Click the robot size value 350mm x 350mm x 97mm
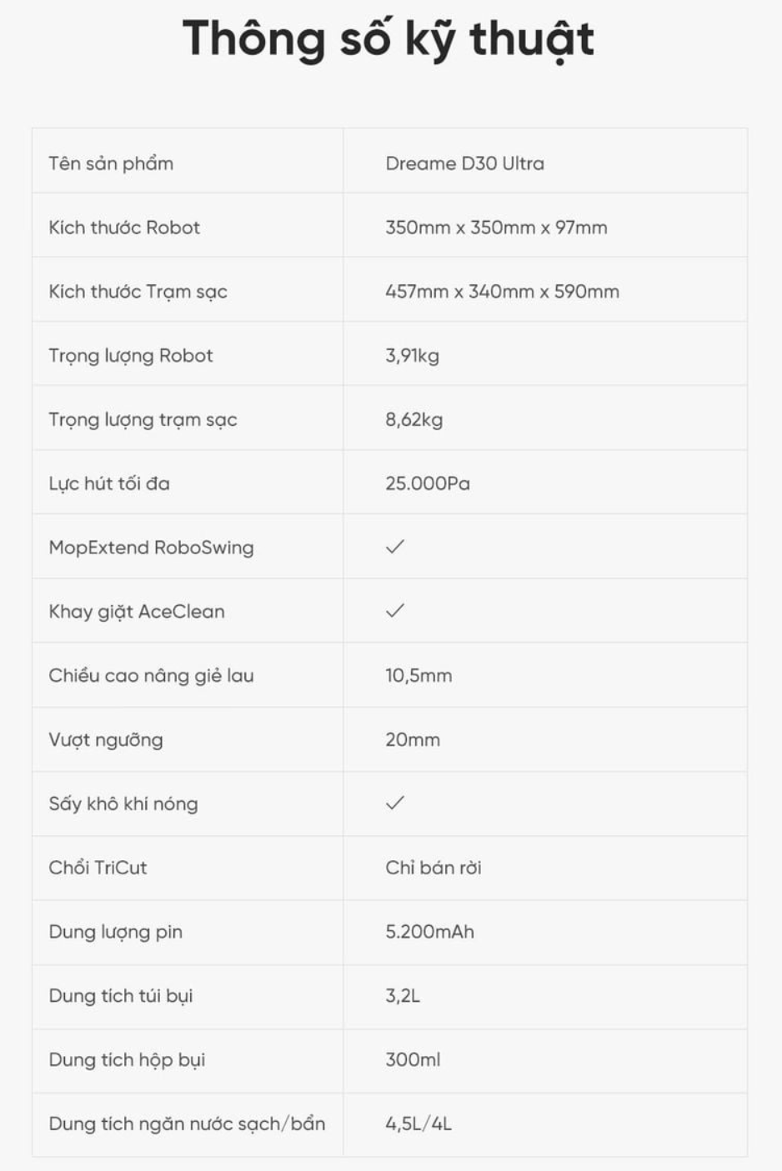The image size is (782, 1171). click(x=496, y=228)
